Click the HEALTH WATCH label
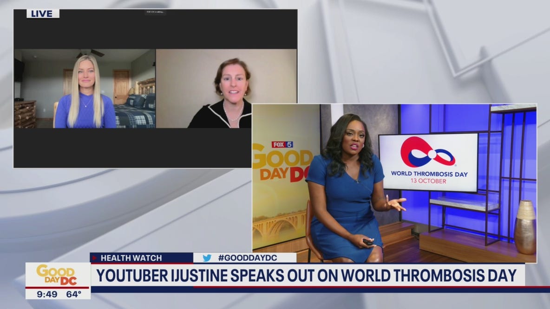 click(x=131, y=258)
